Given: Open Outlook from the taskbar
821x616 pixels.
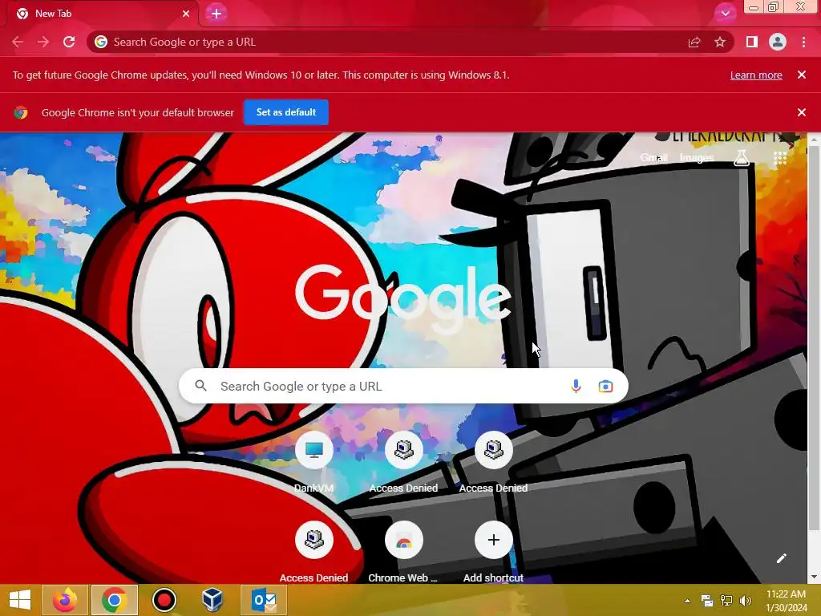Looking at the screenshot, I should [263, 600].
